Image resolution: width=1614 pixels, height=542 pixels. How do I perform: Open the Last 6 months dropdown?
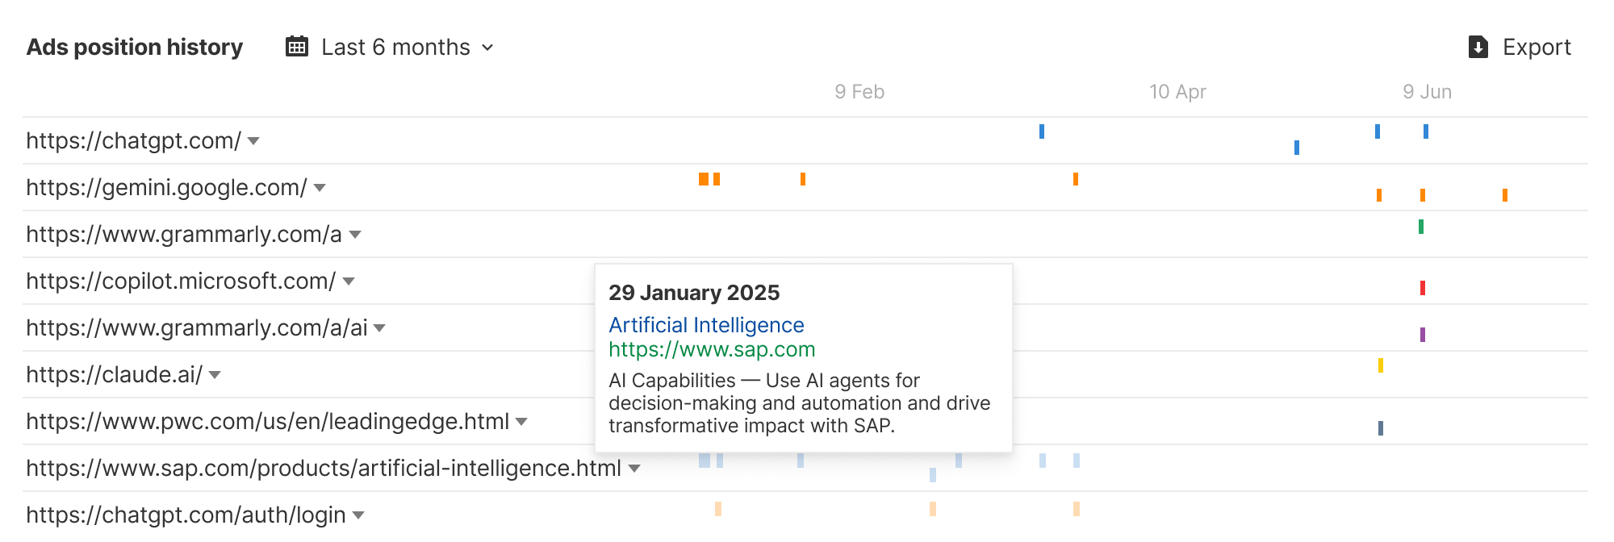point(408,47)
